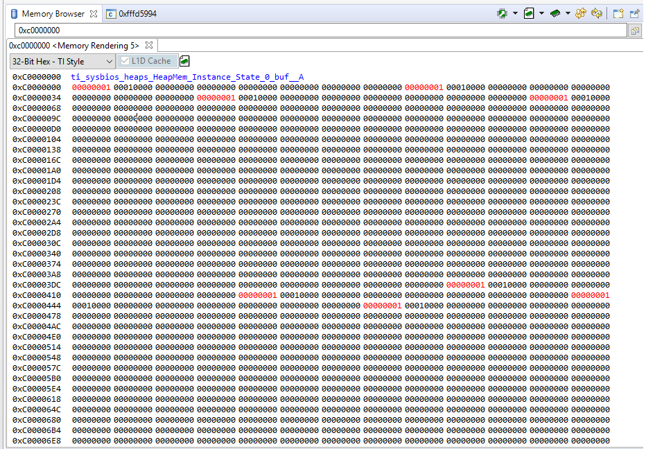Click address 0xC000064C row label
This screenshot has width=646, height=449.
click(37, 410)
